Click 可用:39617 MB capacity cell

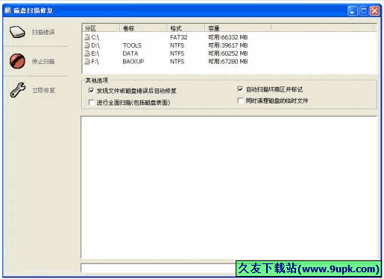[228, 45]
